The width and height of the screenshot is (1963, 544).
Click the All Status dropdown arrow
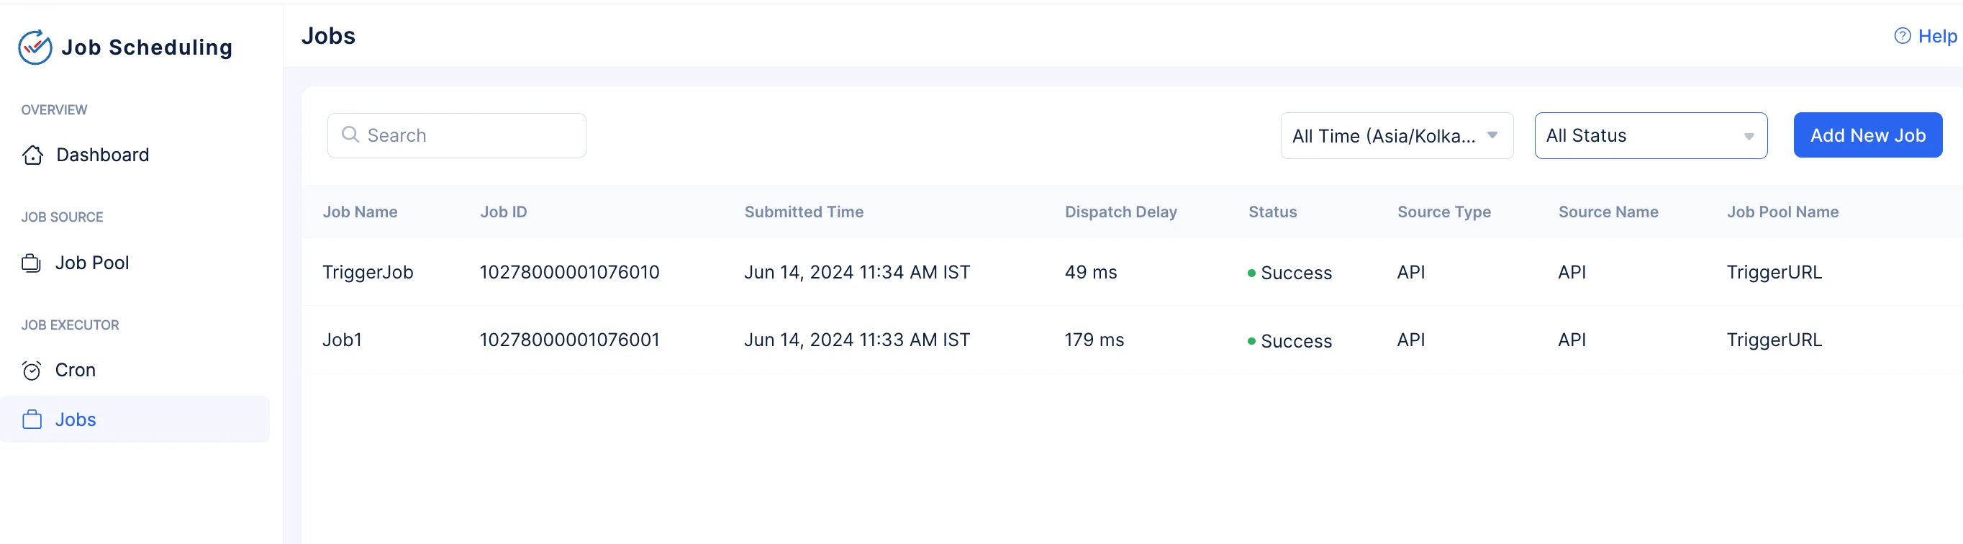(x=1749, y=137)
